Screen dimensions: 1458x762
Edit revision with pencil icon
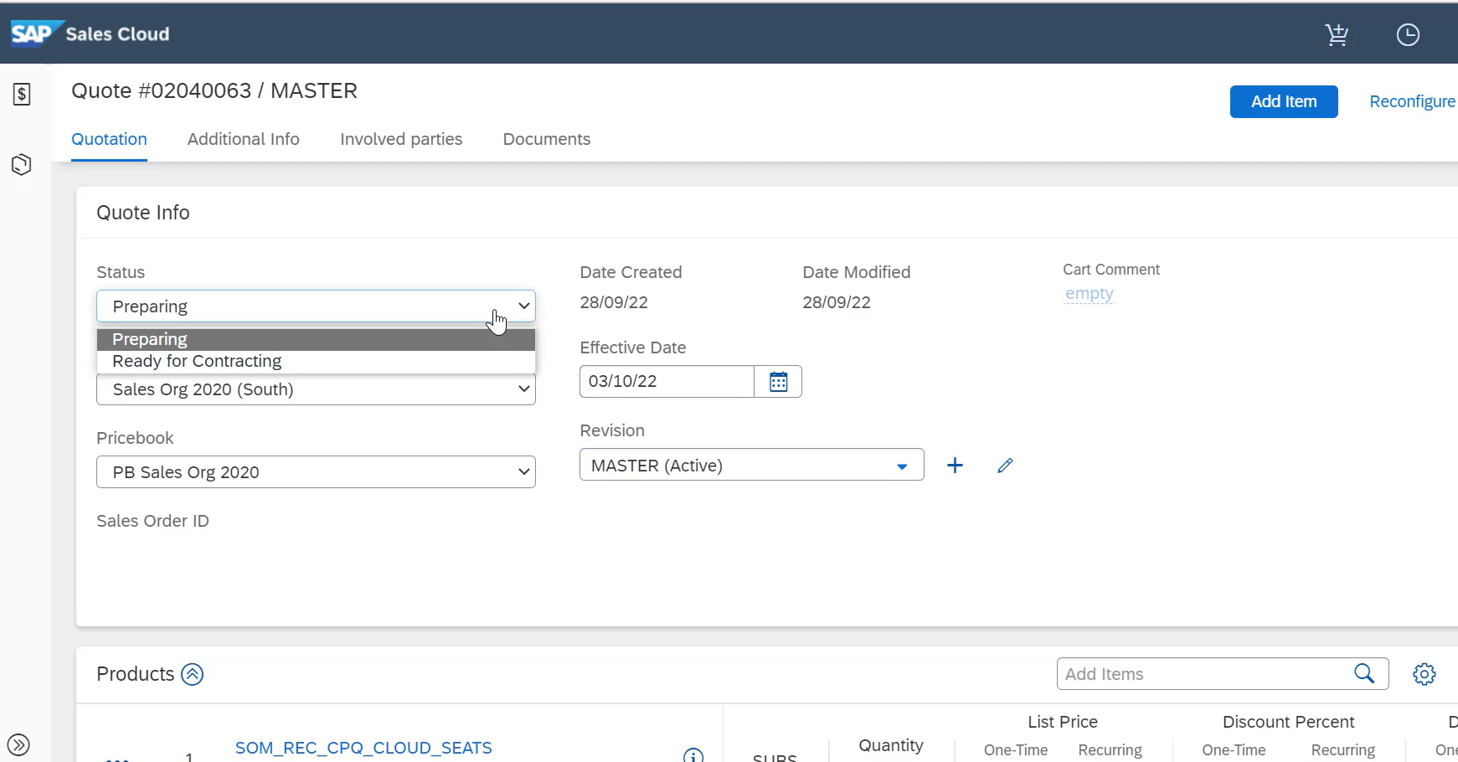1005,466
